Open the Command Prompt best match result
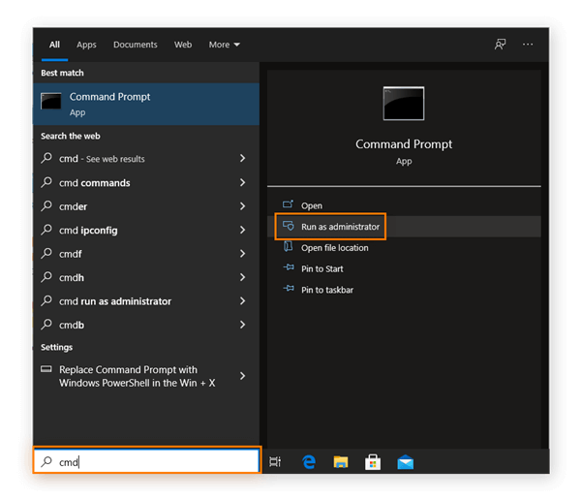Viewport: 581px width, 500px height. coord(145,104)
